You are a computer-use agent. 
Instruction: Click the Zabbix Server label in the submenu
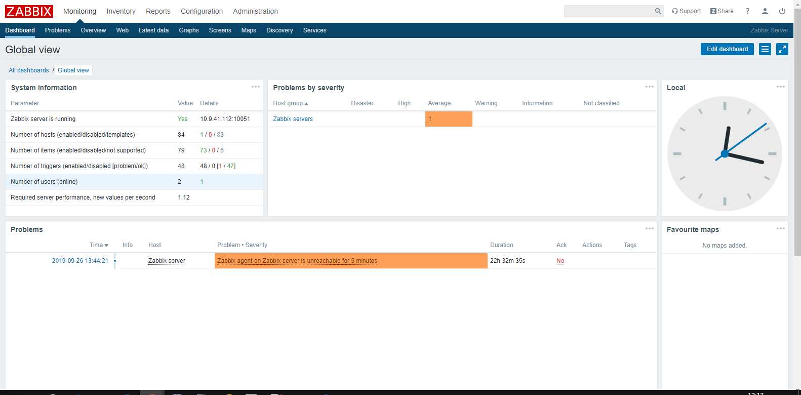click(x=769, y=30)
